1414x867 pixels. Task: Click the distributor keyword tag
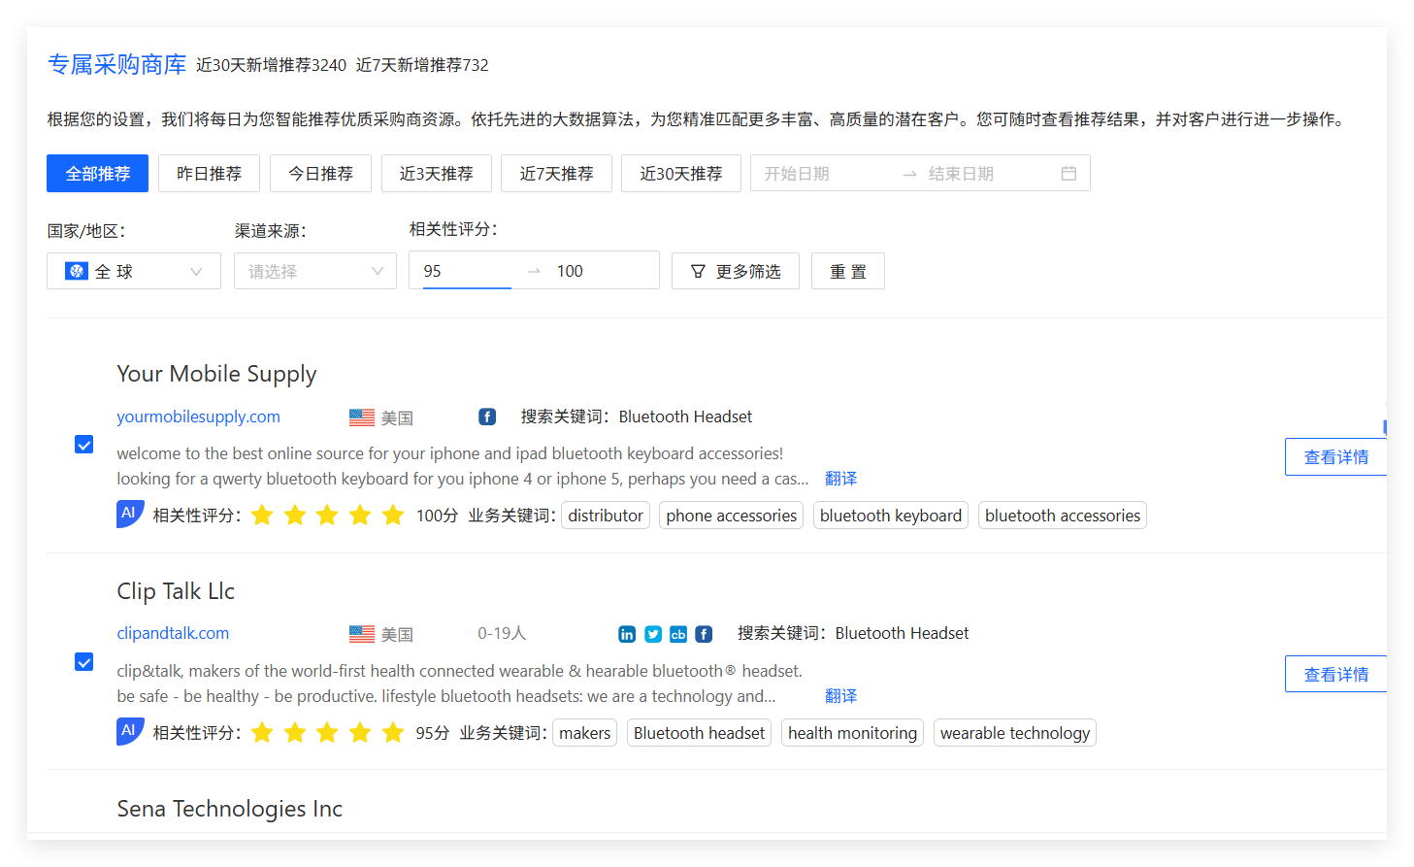tap(606, 516)
